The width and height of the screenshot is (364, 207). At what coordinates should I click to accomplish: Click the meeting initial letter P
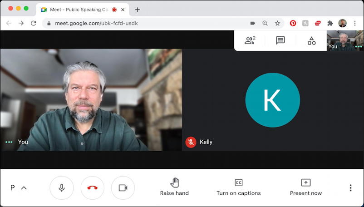click(x=13, y=188)
